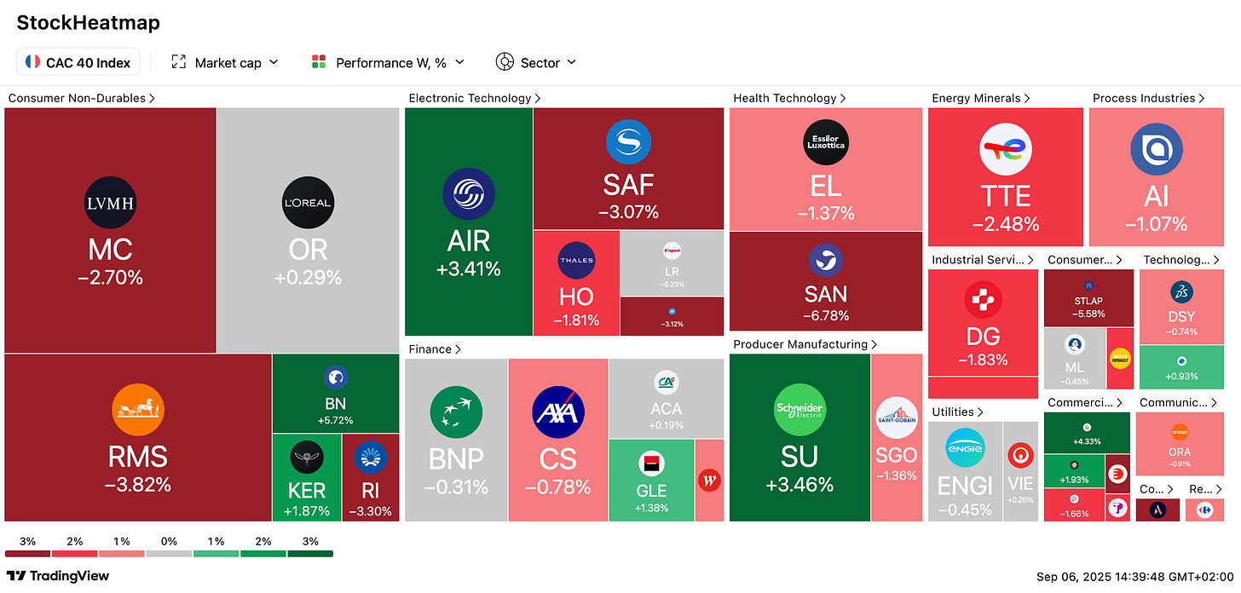Click the Saint-Gobain logo on the SGO tile
Viewport: 1241px width, 593px height.
896,417
